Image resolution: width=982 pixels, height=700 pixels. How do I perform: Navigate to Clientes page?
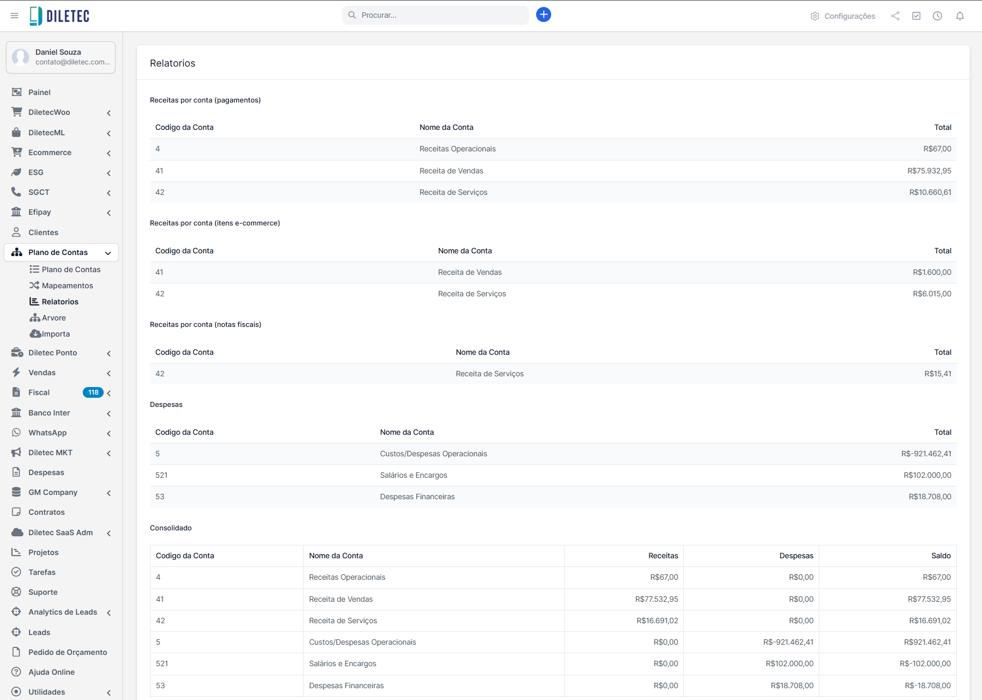[x=43, y=232]
